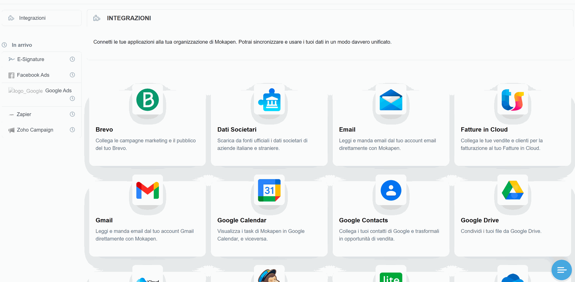Open the Email integration title
Viewport: 575px width, 282px height.
pyautogui.click(x=347, y=130)
